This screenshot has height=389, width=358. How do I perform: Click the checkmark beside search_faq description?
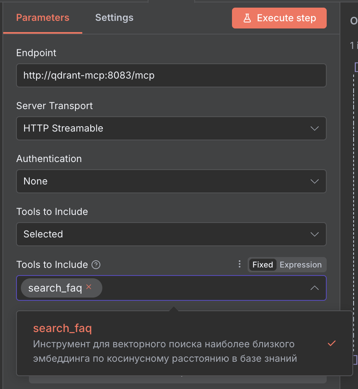point(332,343)
